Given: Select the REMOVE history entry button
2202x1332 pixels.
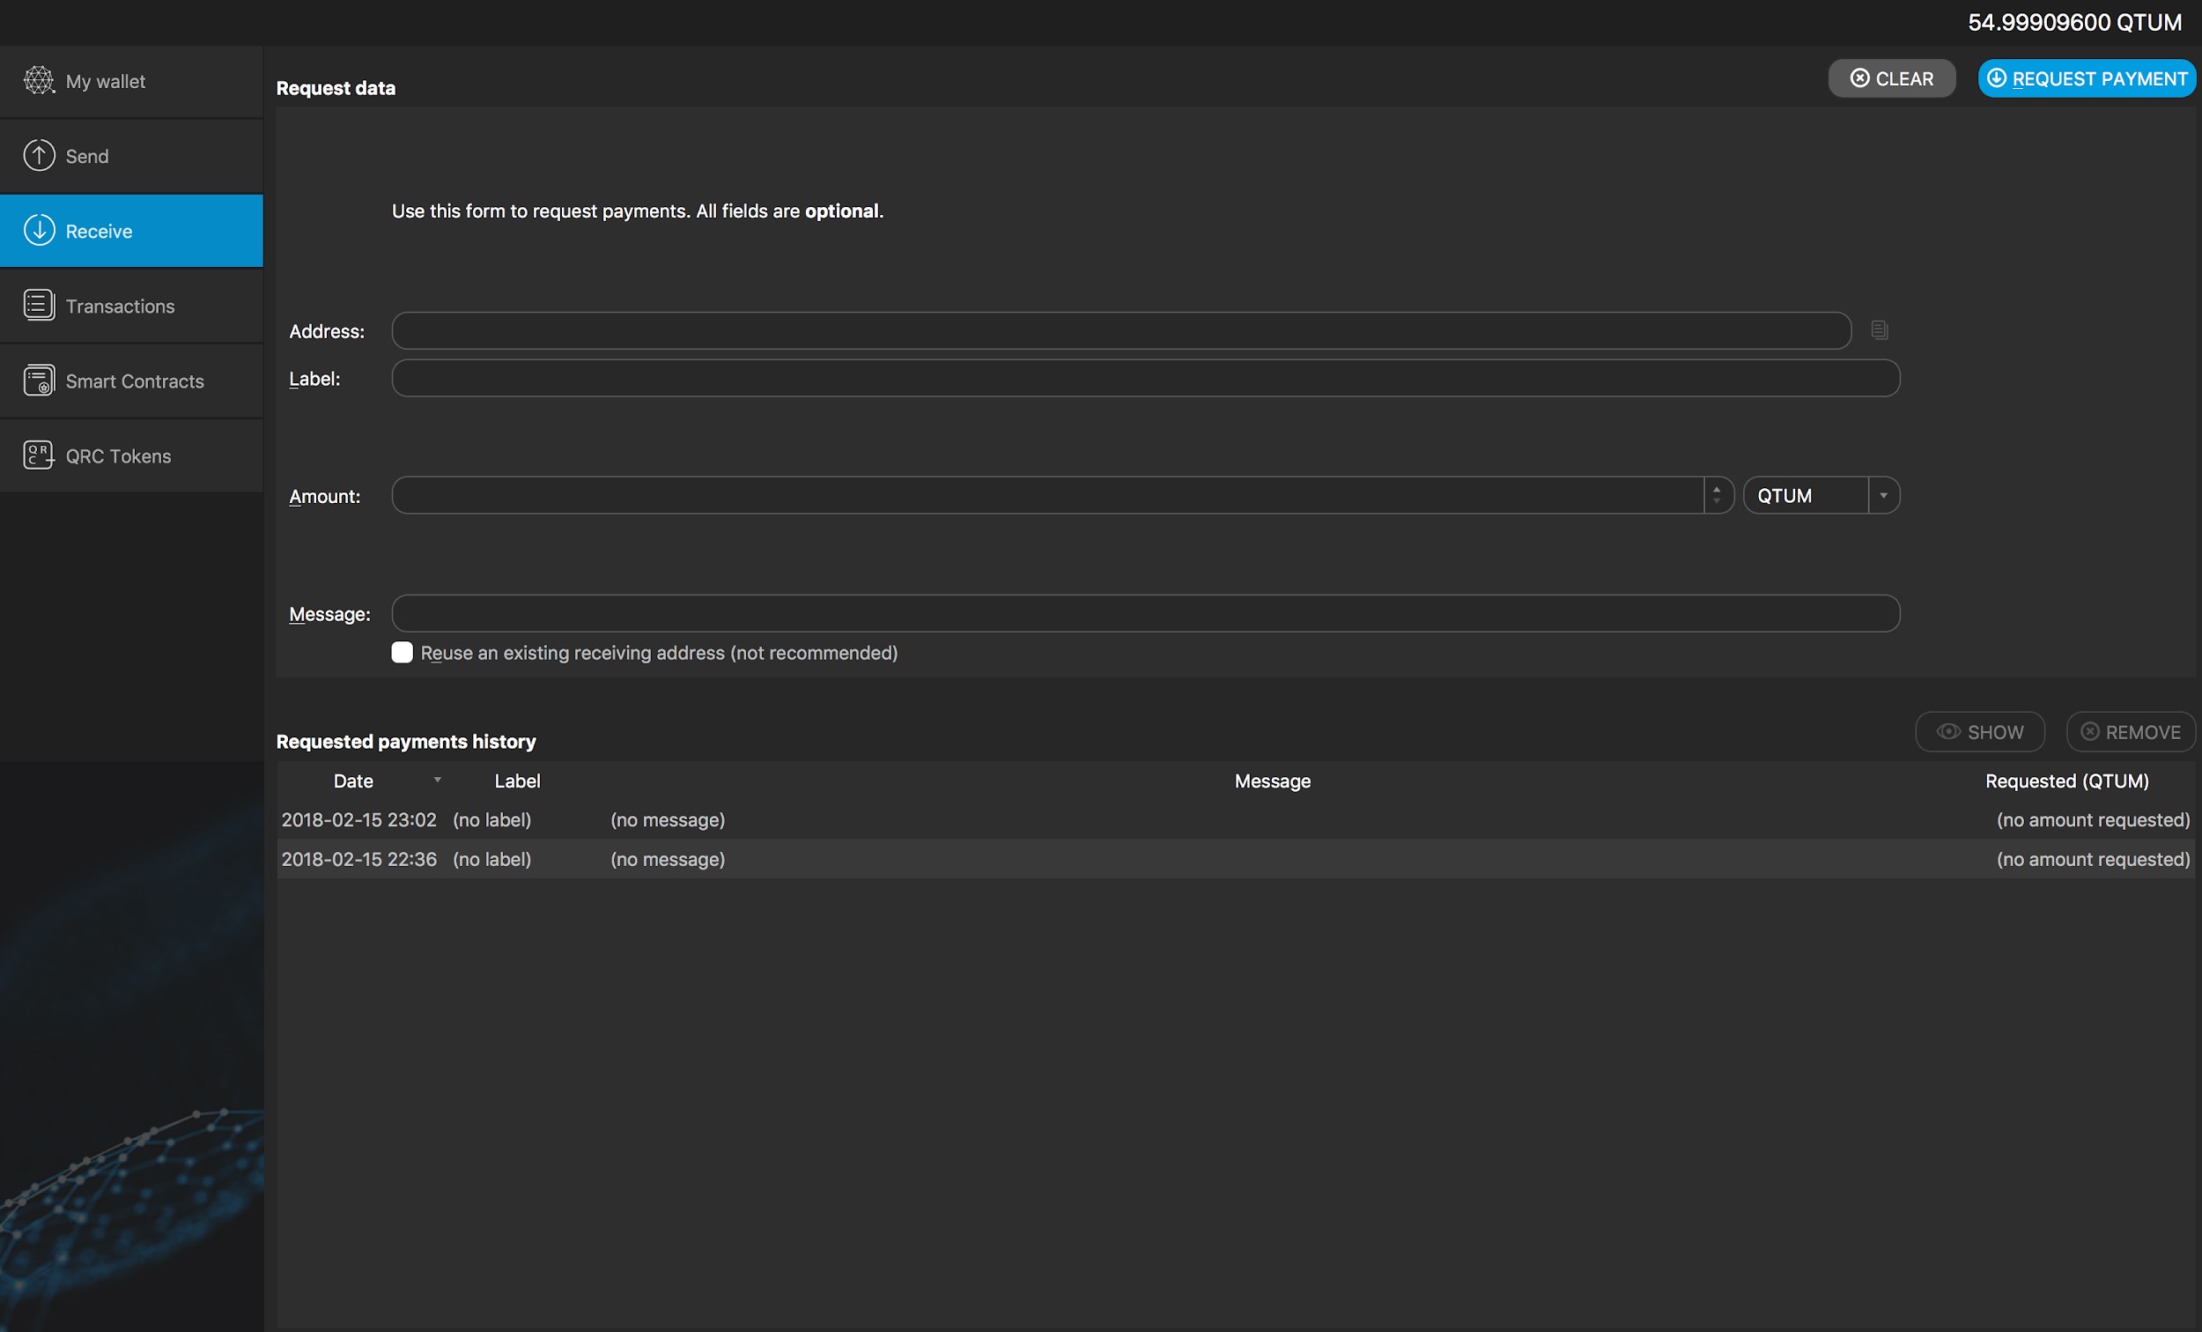Looking at the screenshot, I should [2130, 731].
